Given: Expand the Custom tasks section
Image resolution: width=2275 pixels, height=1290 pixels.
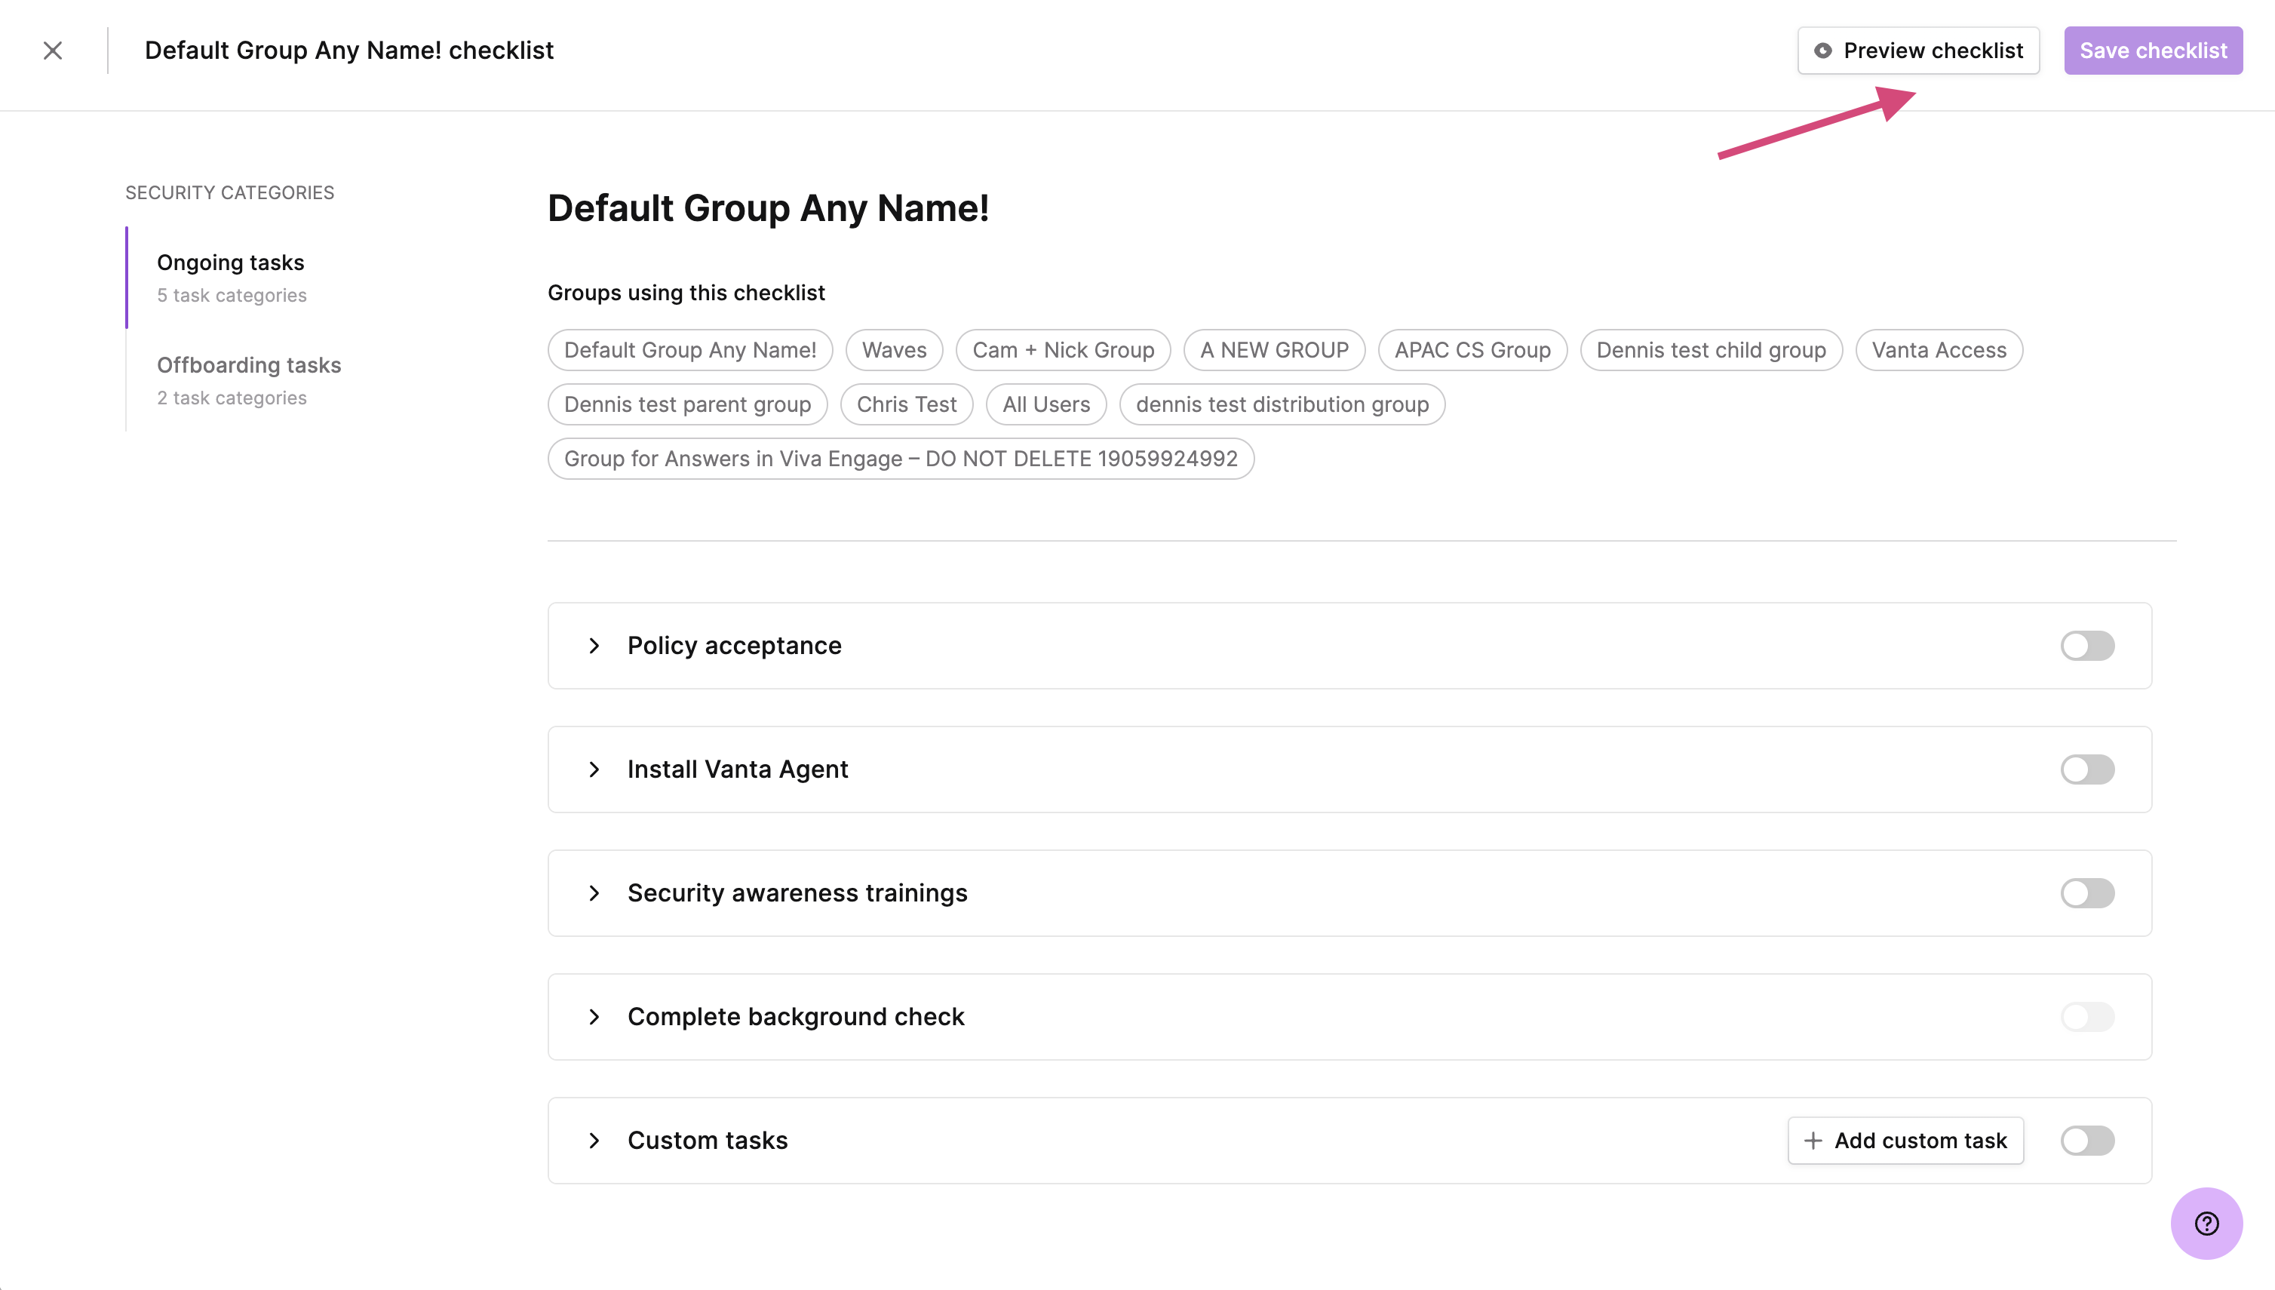Looking at the screenshot, I should coord(594,1141).
